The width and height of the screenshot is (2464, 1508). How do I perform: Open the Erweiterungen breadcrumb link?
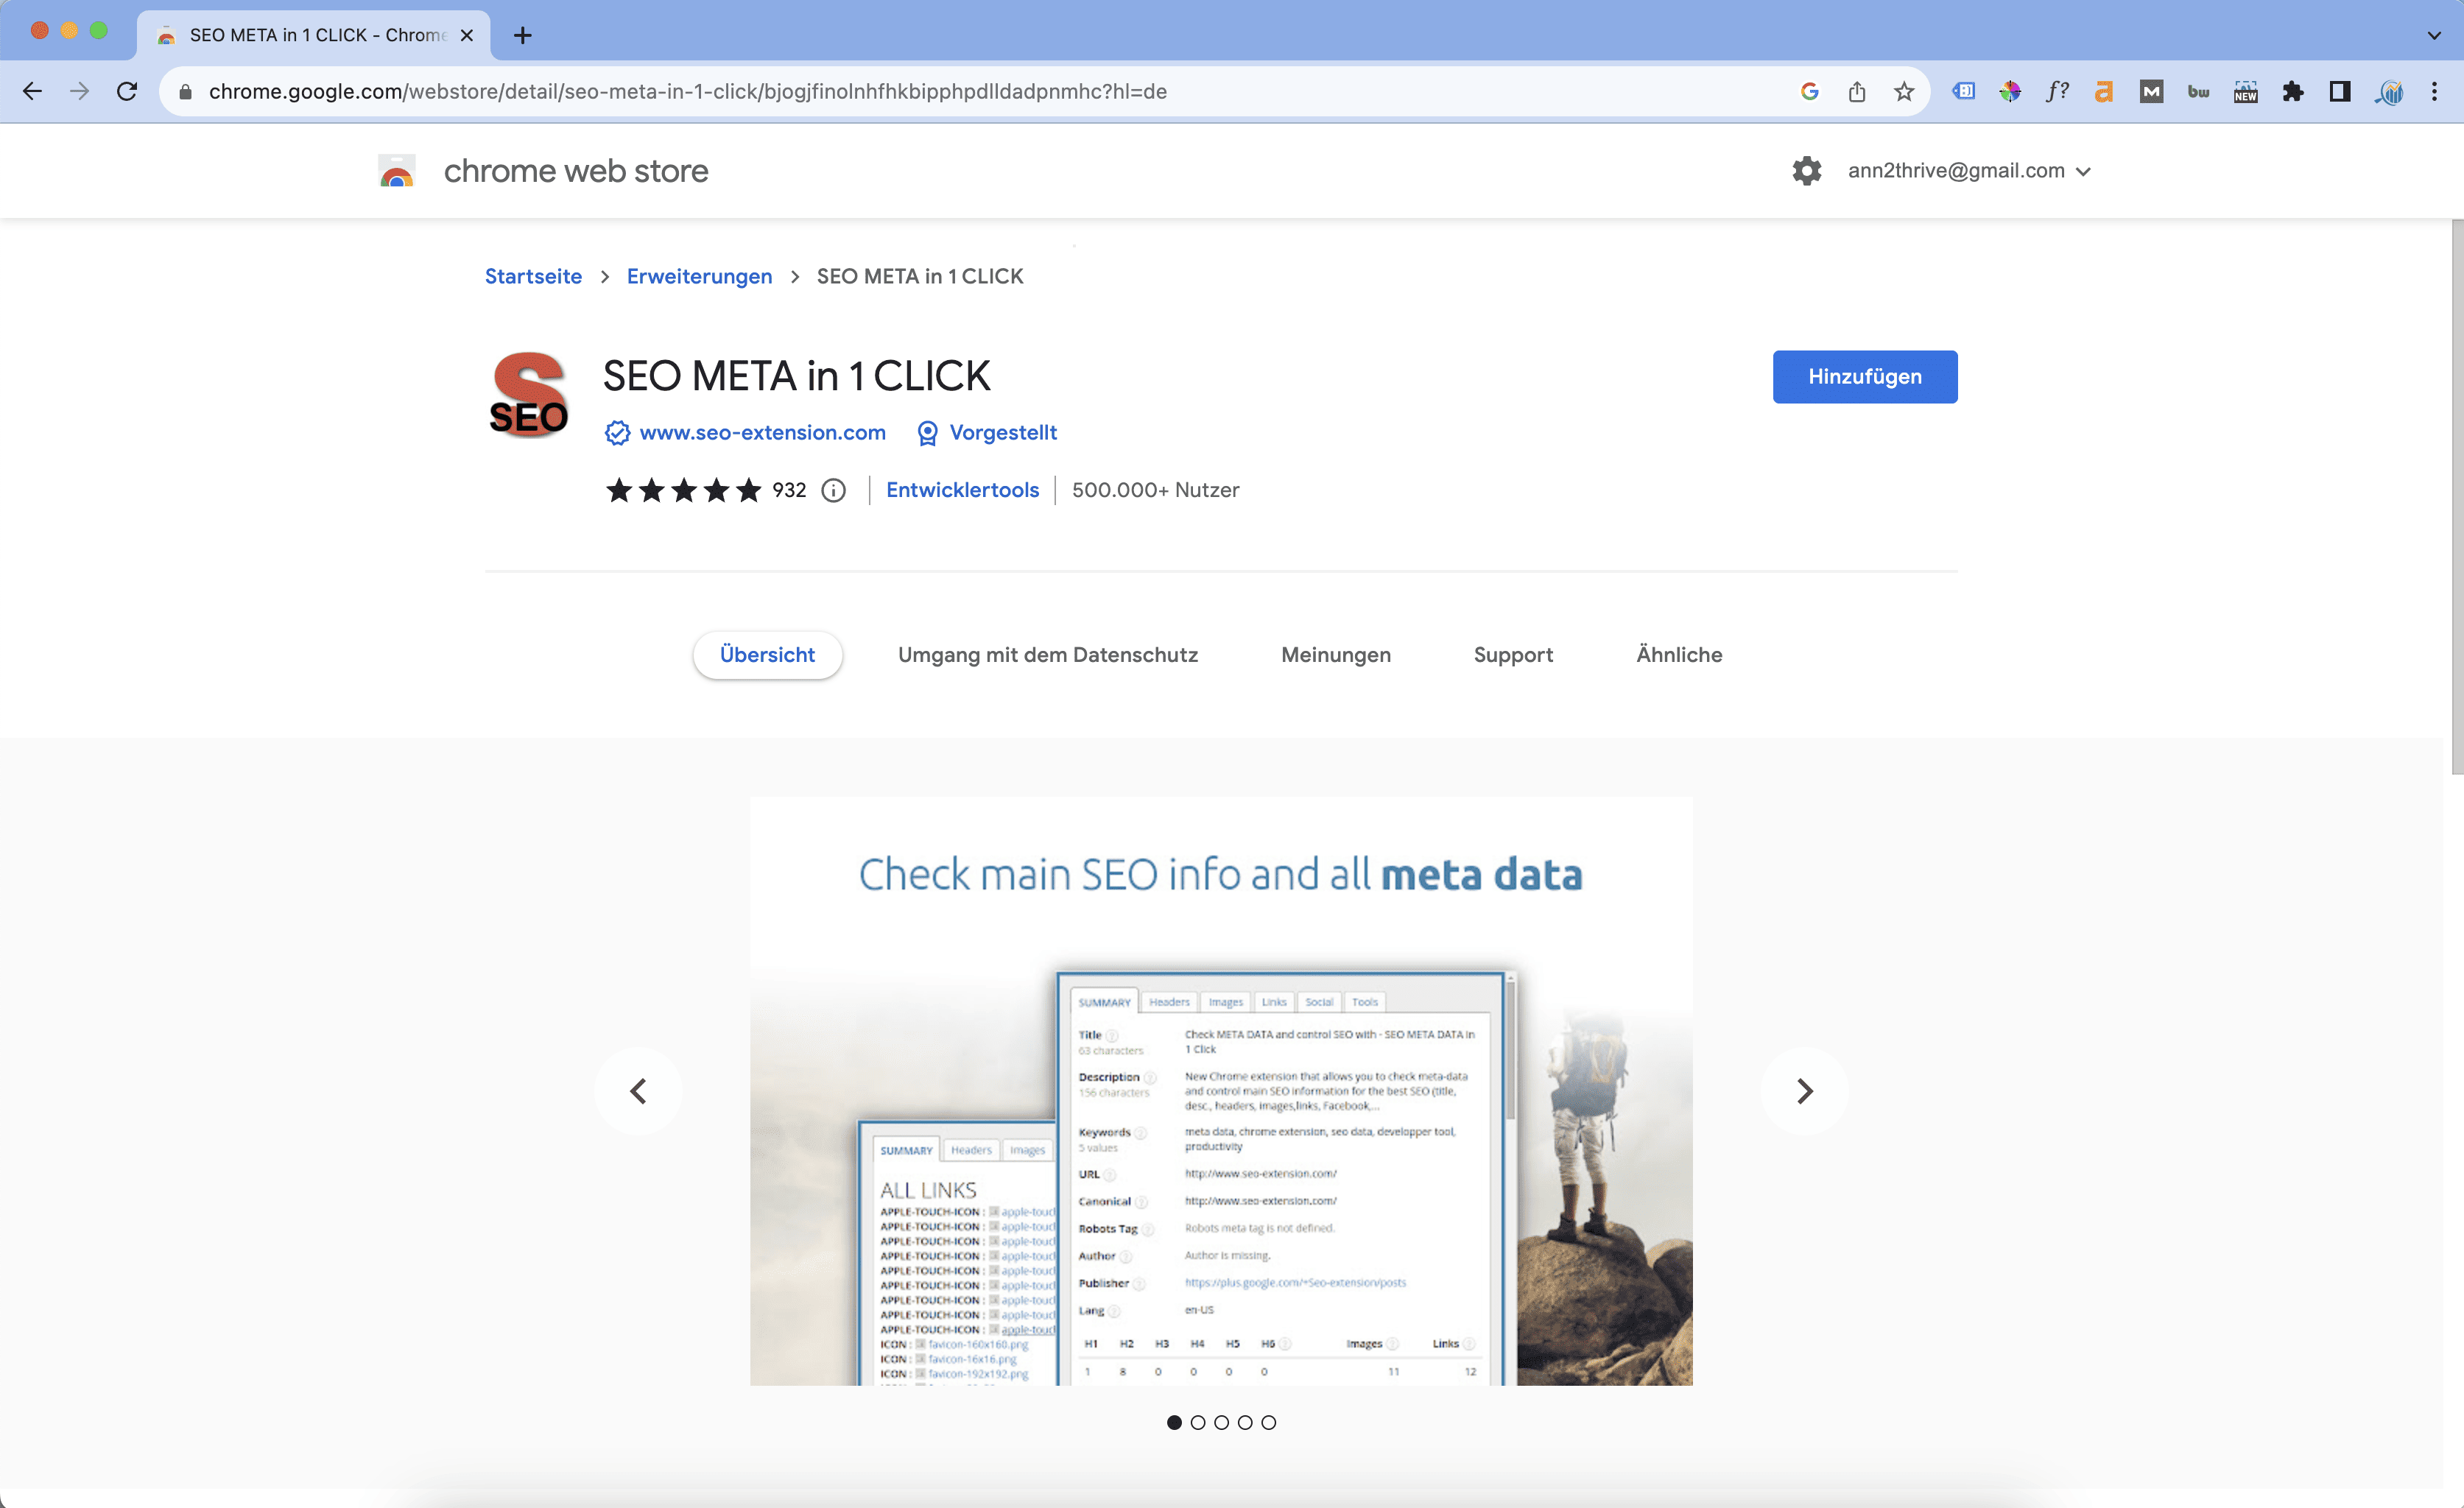tap(699, 276)
